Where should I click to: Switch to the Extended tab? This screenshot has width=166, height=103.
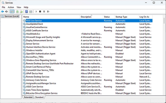tap(28, 97)
